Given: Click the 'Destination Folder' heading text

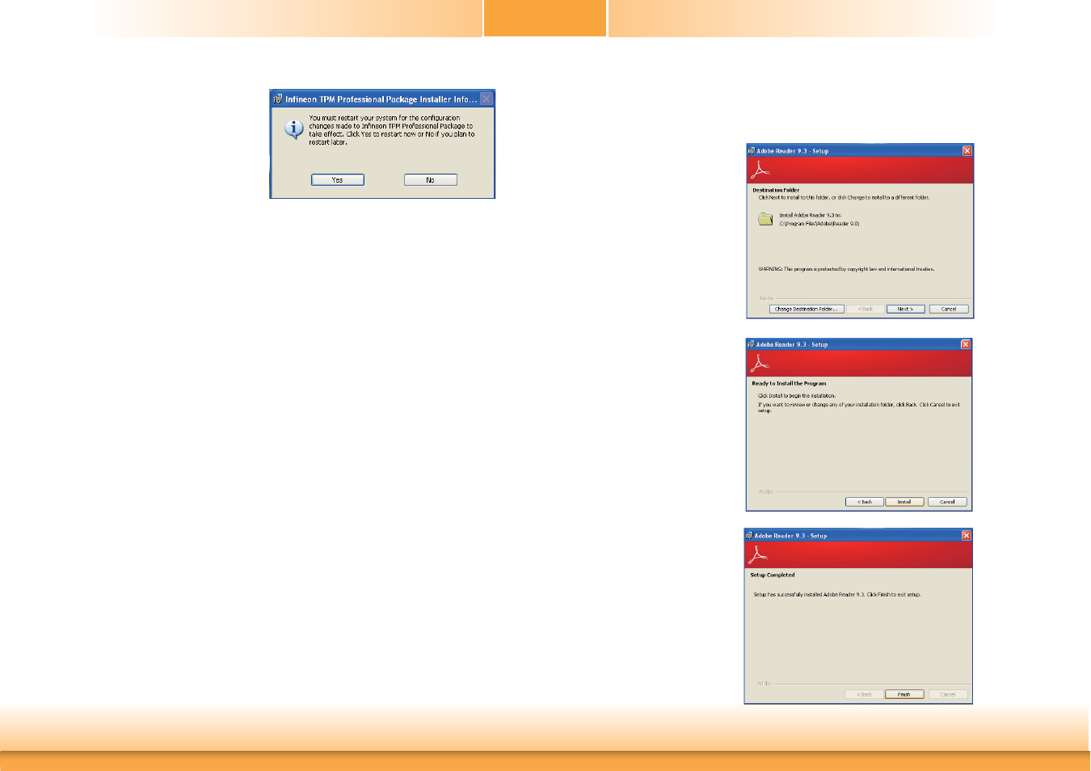Looking at the screenshot, I should pos(776,190).
